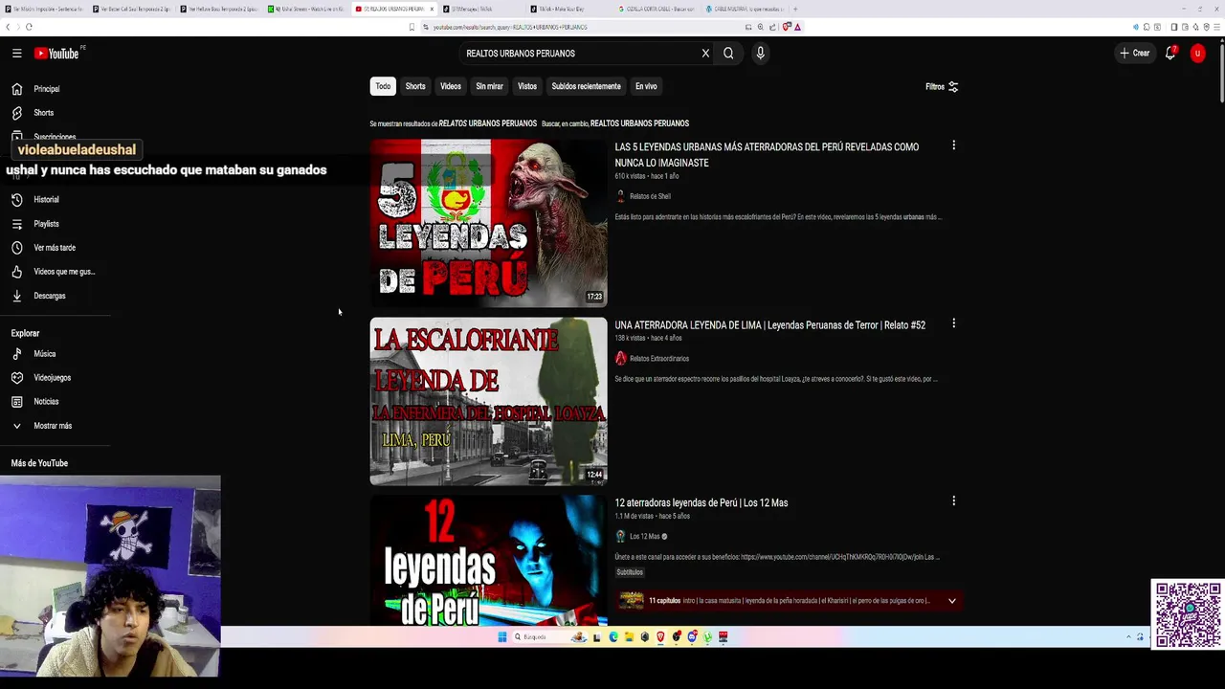Select the Vistos filter chip

click(x=527, y=86)
